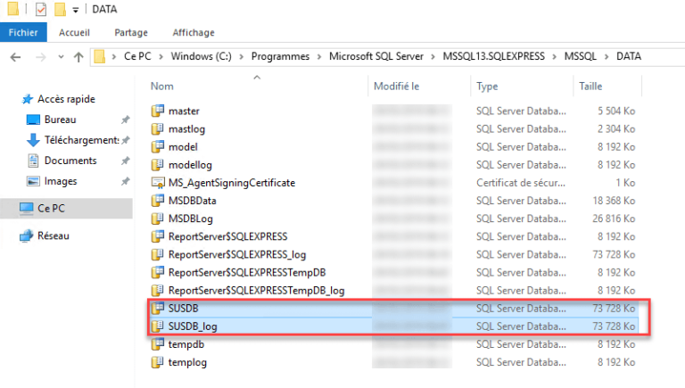This screenshot has height=388, width=685.
Task: Expand the chevron after MSSQL13.SQLEXPRESS in path
Action: click(x=556, y=57)
